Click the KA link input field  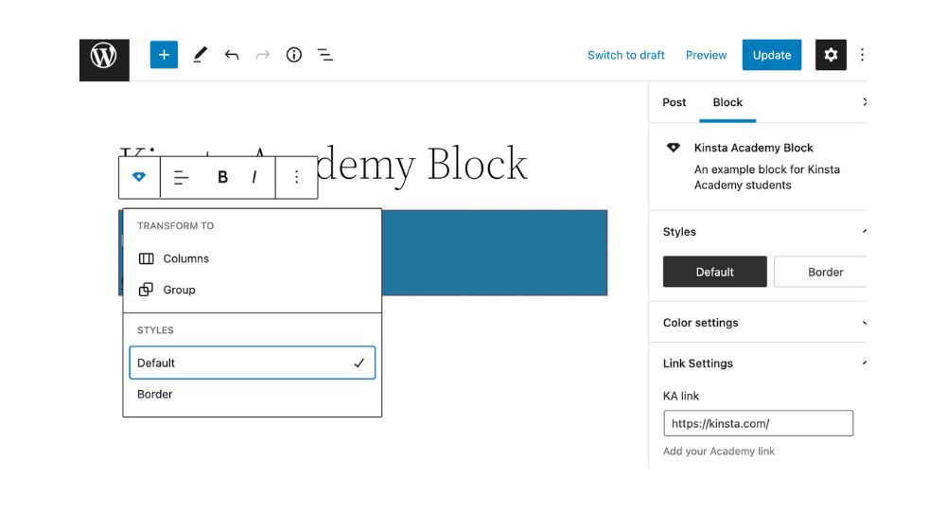(759, 423)
